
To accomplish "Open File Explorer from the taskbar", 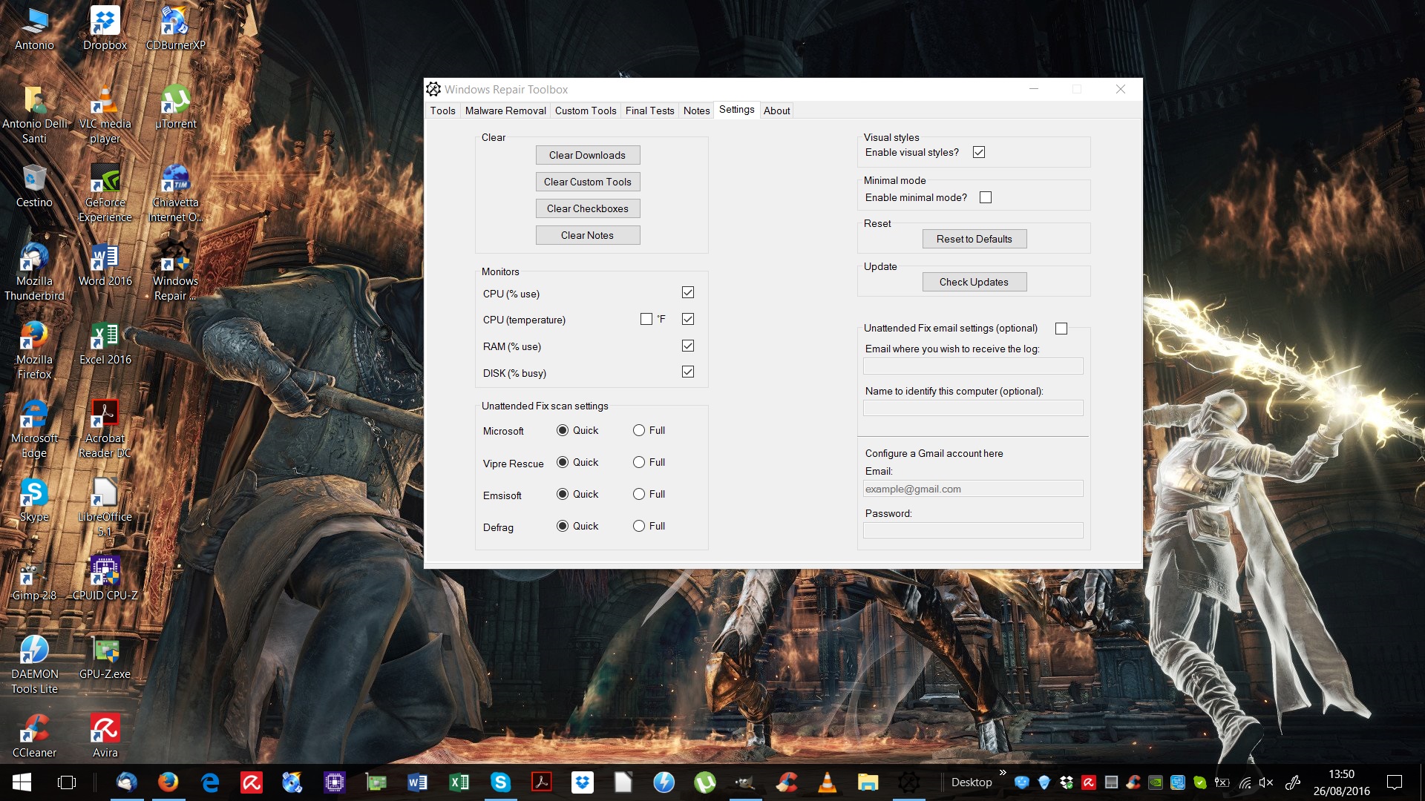I will click(x=868, y=782).
